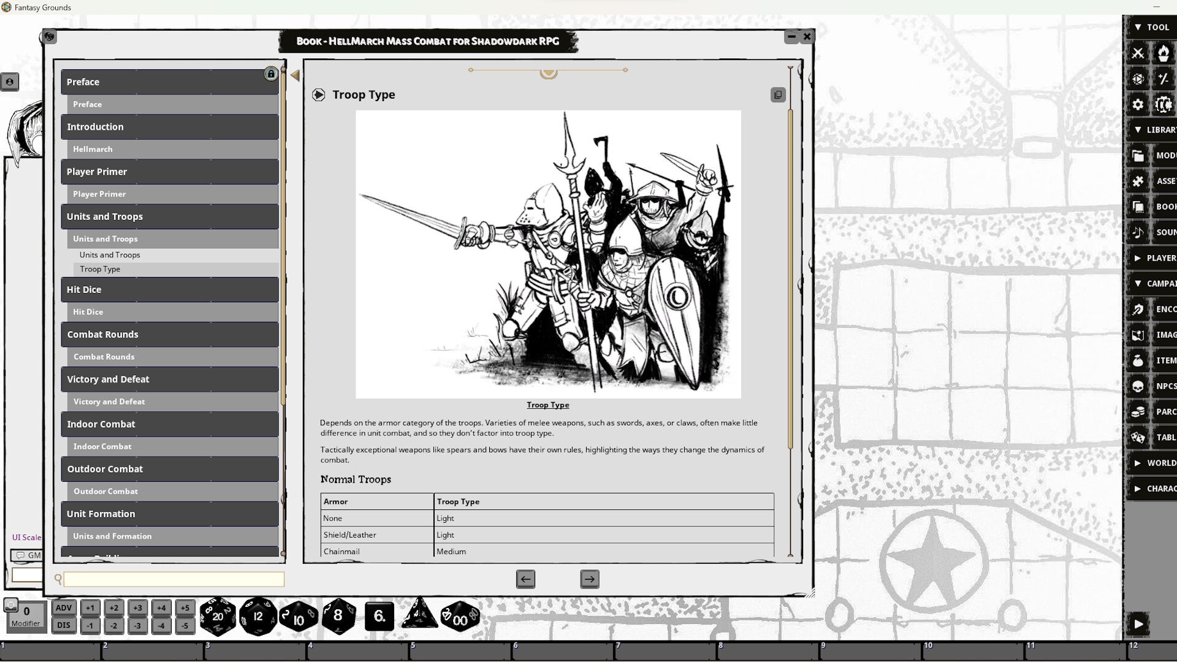Screen dimensions: 1177x662
Task: Open the NPCs campaign panel
Action: tap(1138, 386)
